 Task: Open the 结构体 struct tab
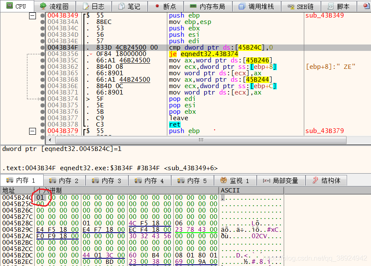pyautogui.click(x=327, y=180)
